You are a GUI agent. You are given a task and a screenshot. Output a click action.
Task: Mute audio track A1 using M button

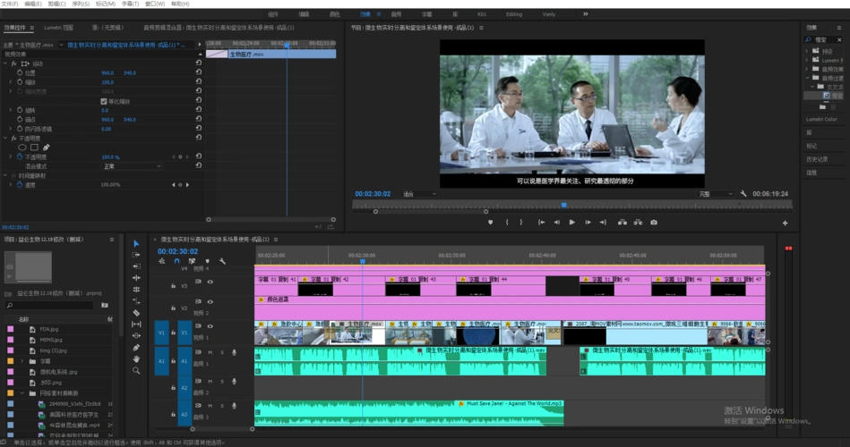pos(210,353)
